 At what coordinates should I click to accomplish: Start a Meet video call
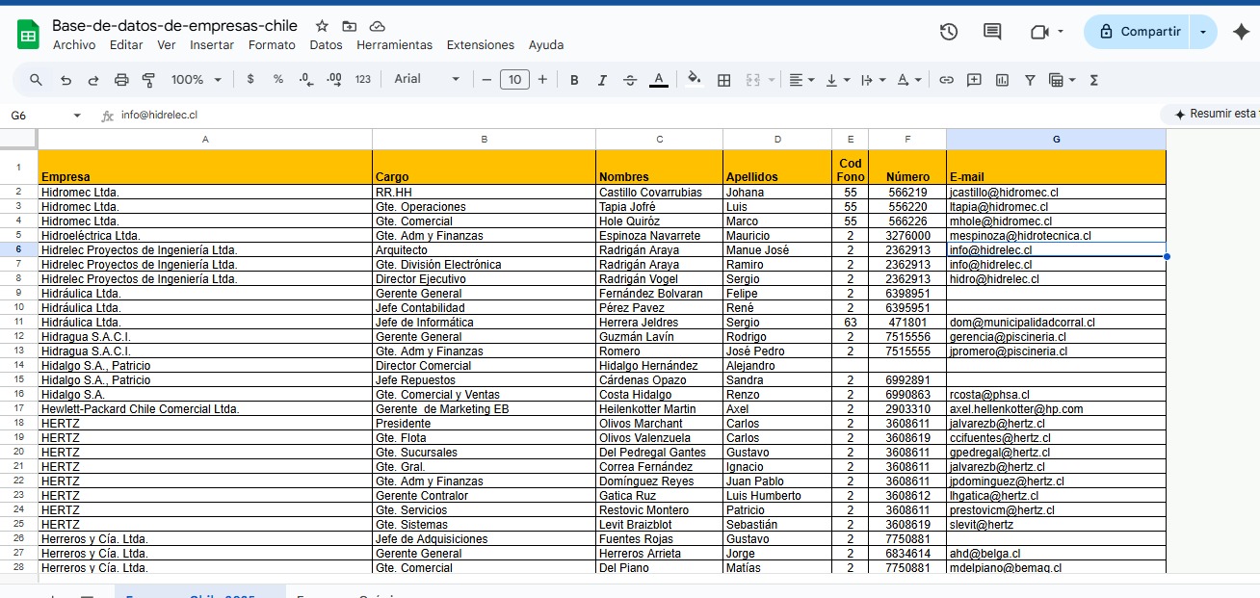coord(1038,32)
